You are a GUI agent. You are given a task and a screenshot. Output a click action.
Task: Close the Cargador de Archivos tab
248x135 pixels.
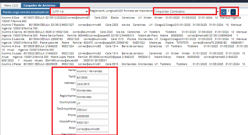click(58, 6)
